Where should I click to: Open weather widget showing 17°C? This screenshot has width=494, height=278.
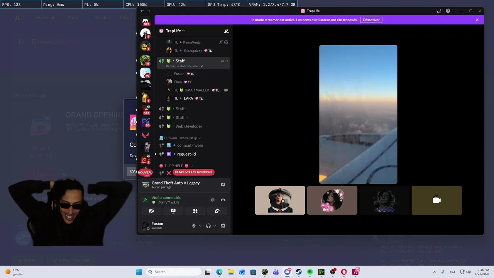coord(15,272)
